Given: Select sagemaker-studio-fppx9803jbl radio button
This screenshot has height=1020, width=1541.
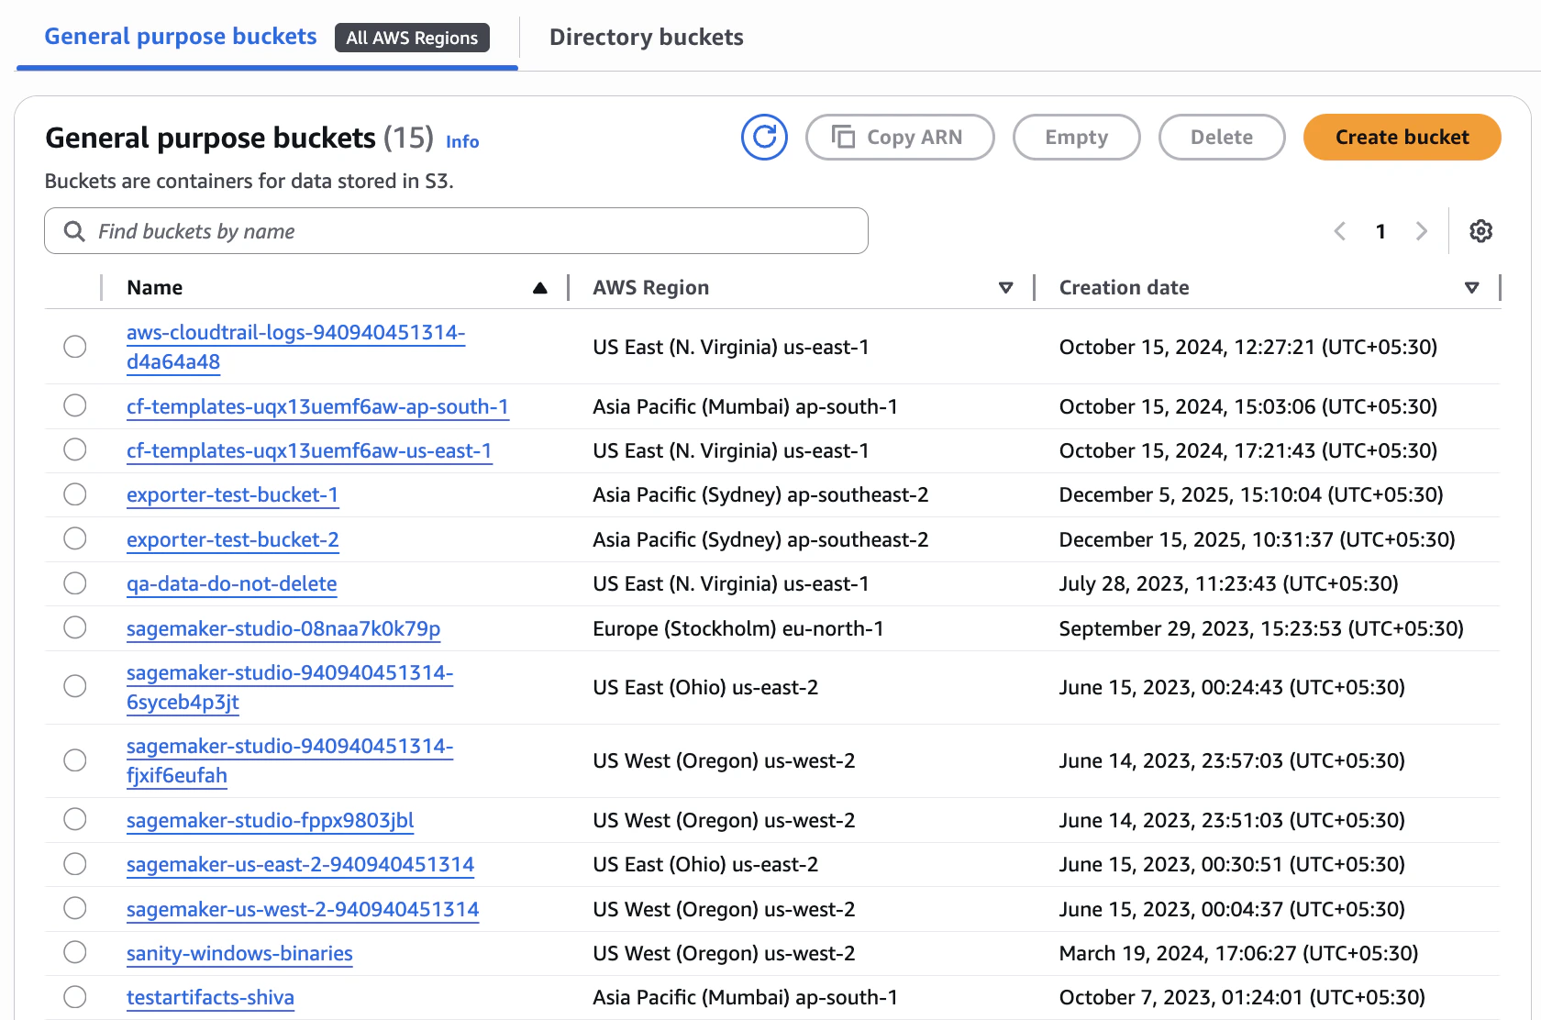Looking at the screenshot, I should [x=75, y=819].
